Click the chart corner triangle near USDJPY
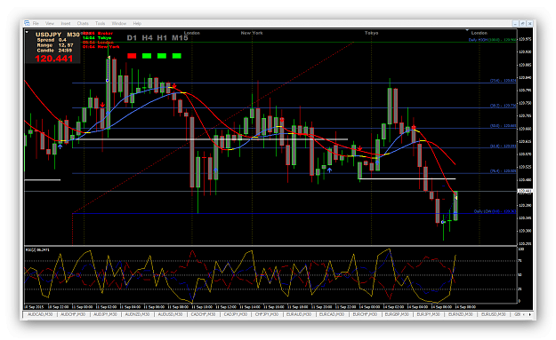 click(27, 32)
